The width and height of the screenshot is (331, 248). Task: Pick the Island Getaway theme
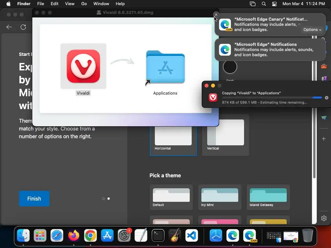point(268,197)
